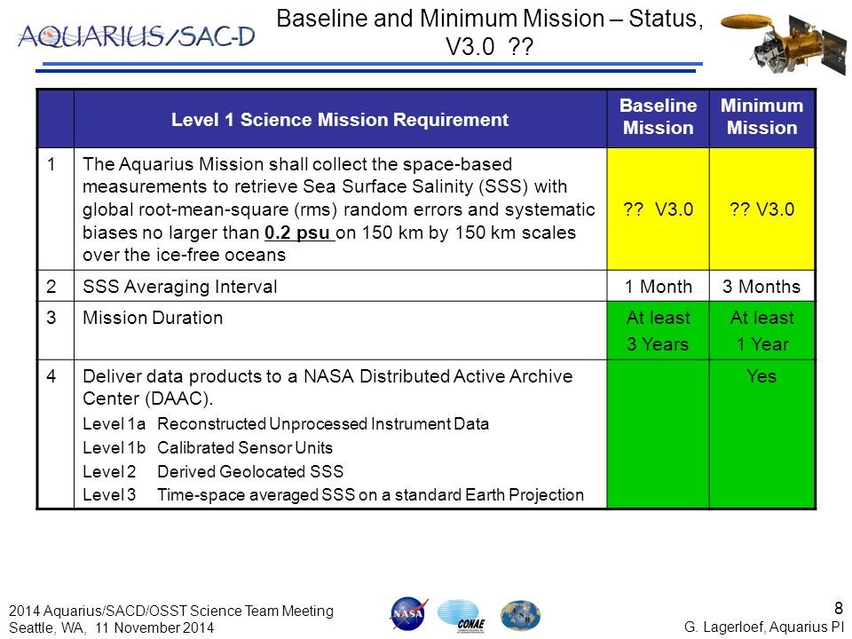Image resolution: width=852 pixels, height=639 pixels.
Task: Click the slide title 'Baseline and Minimum Mission – Status'
Action: [490, 19]
